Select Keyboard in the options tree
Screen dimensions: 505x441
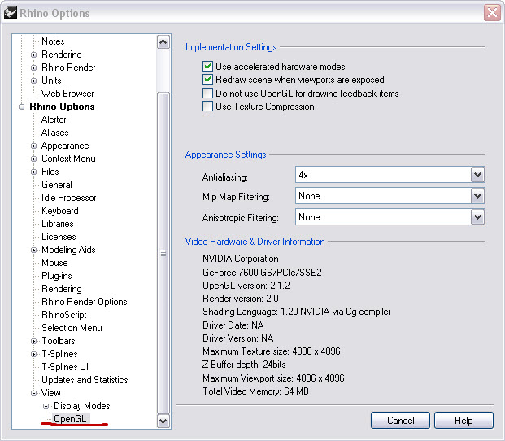(60, 211)
